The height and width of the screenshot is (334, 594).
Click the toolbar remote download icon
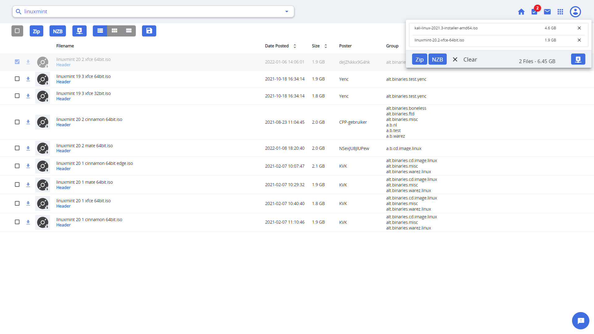pyautogui.click(x=80, y=31)
